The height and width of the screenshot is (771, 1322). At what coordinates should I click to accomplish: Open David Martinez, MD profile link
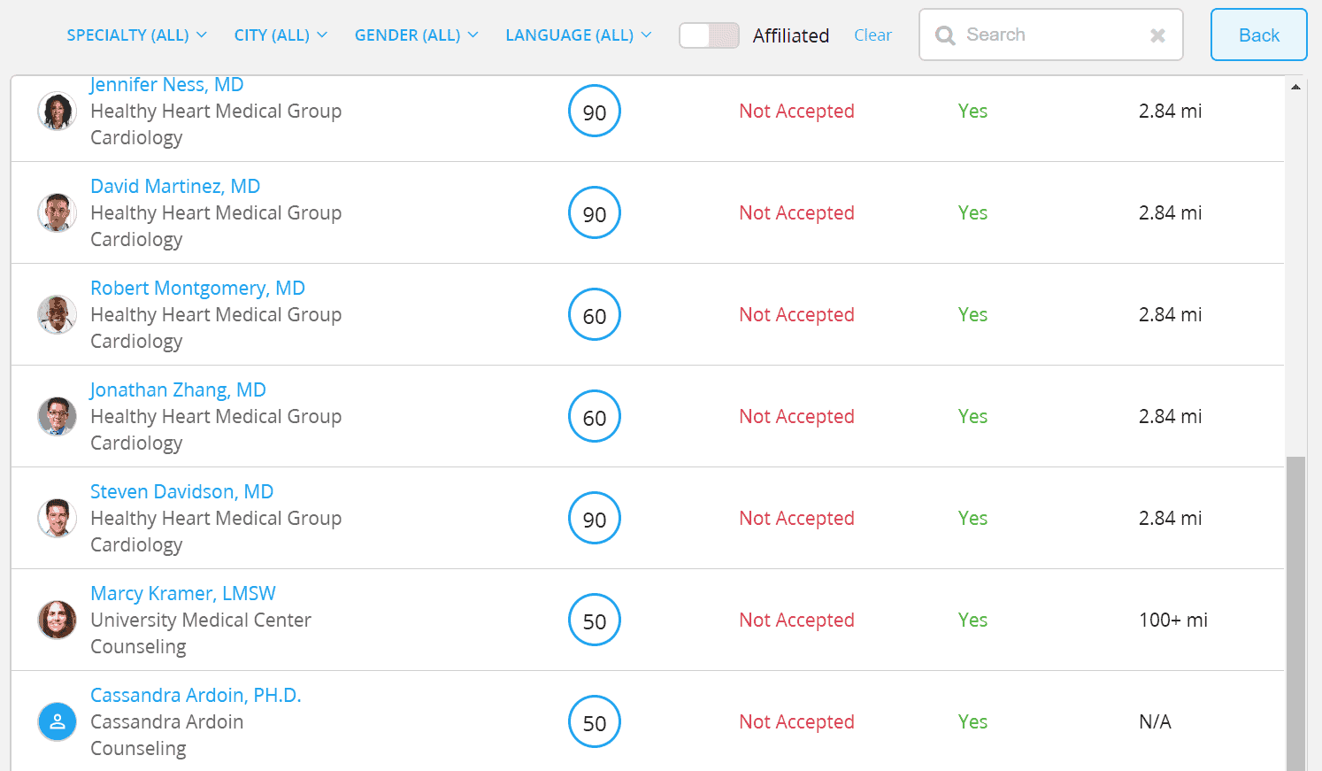click(x=175, y=187)
